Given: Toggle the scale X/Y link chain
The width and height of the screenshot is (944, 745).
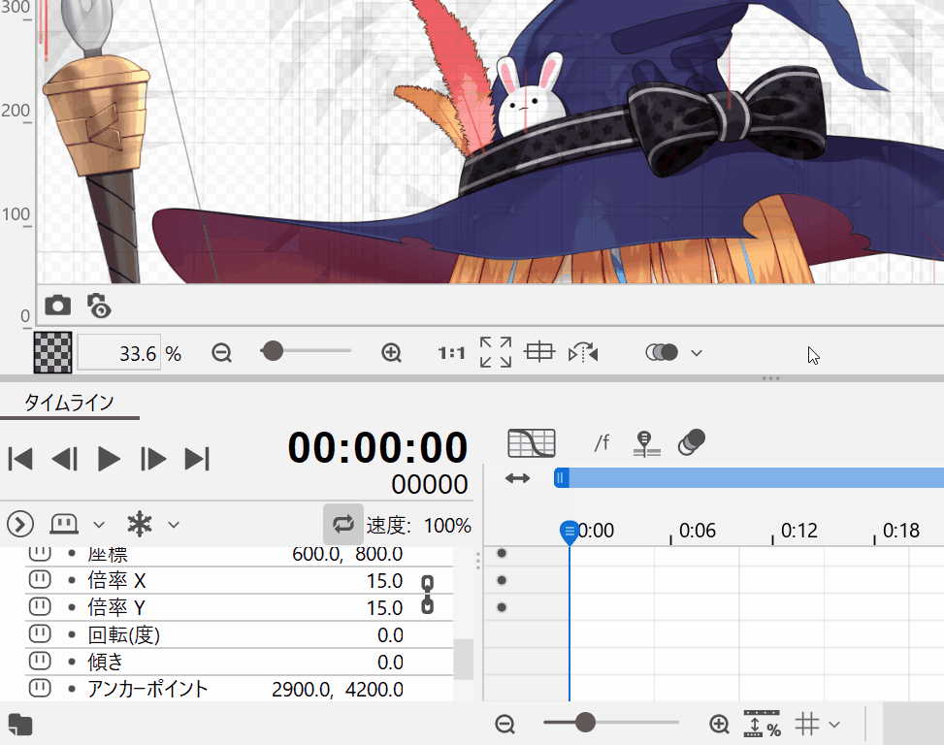Looking at the screenshot, I should click(427, 594).
